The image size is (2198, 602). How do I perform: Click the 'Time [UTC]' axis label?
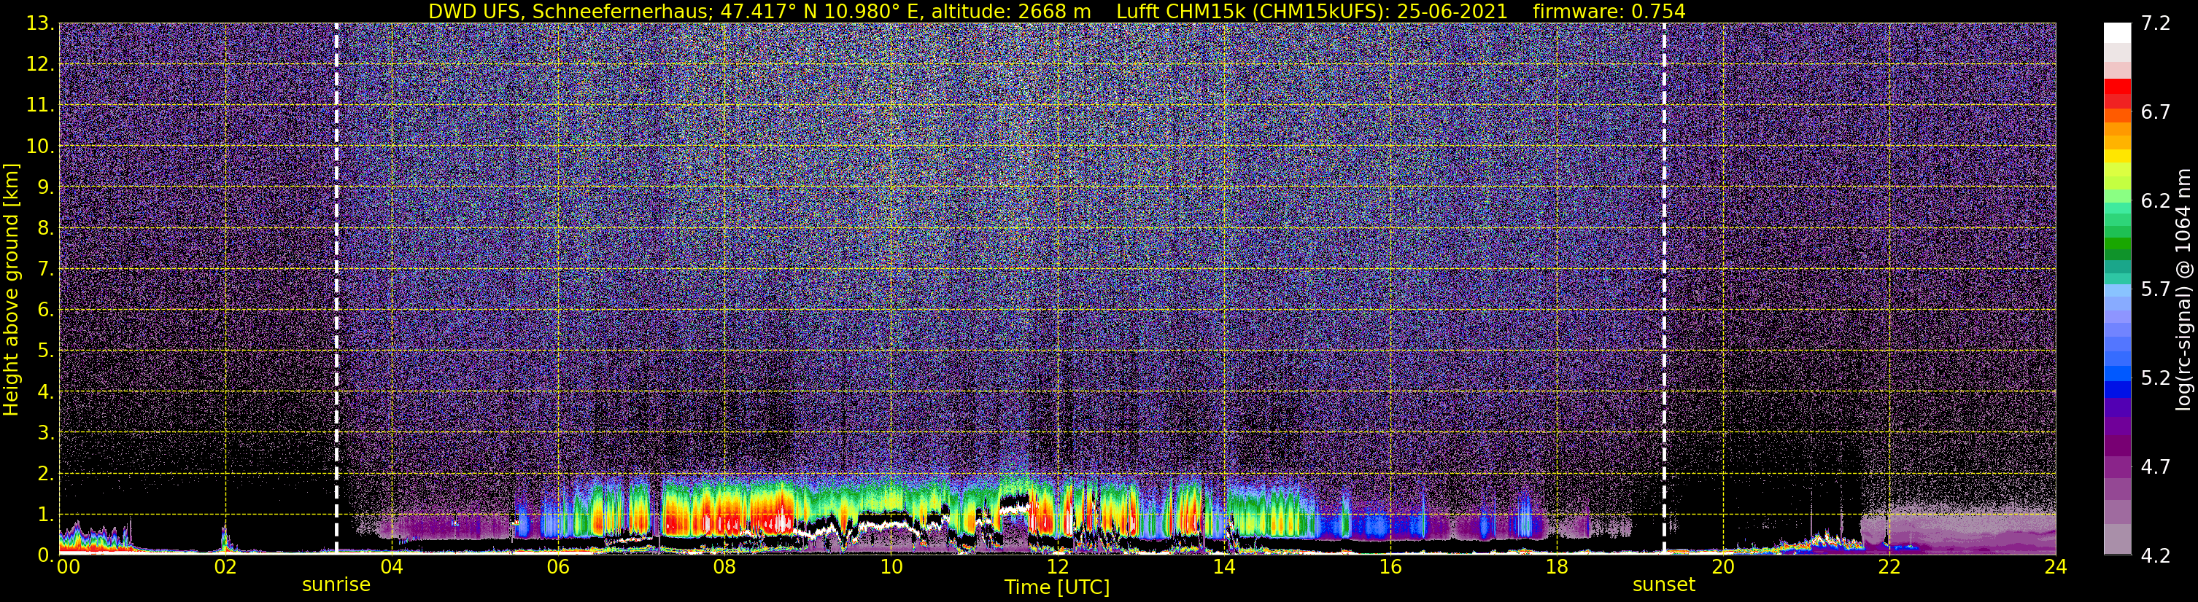coord(1057,587)
